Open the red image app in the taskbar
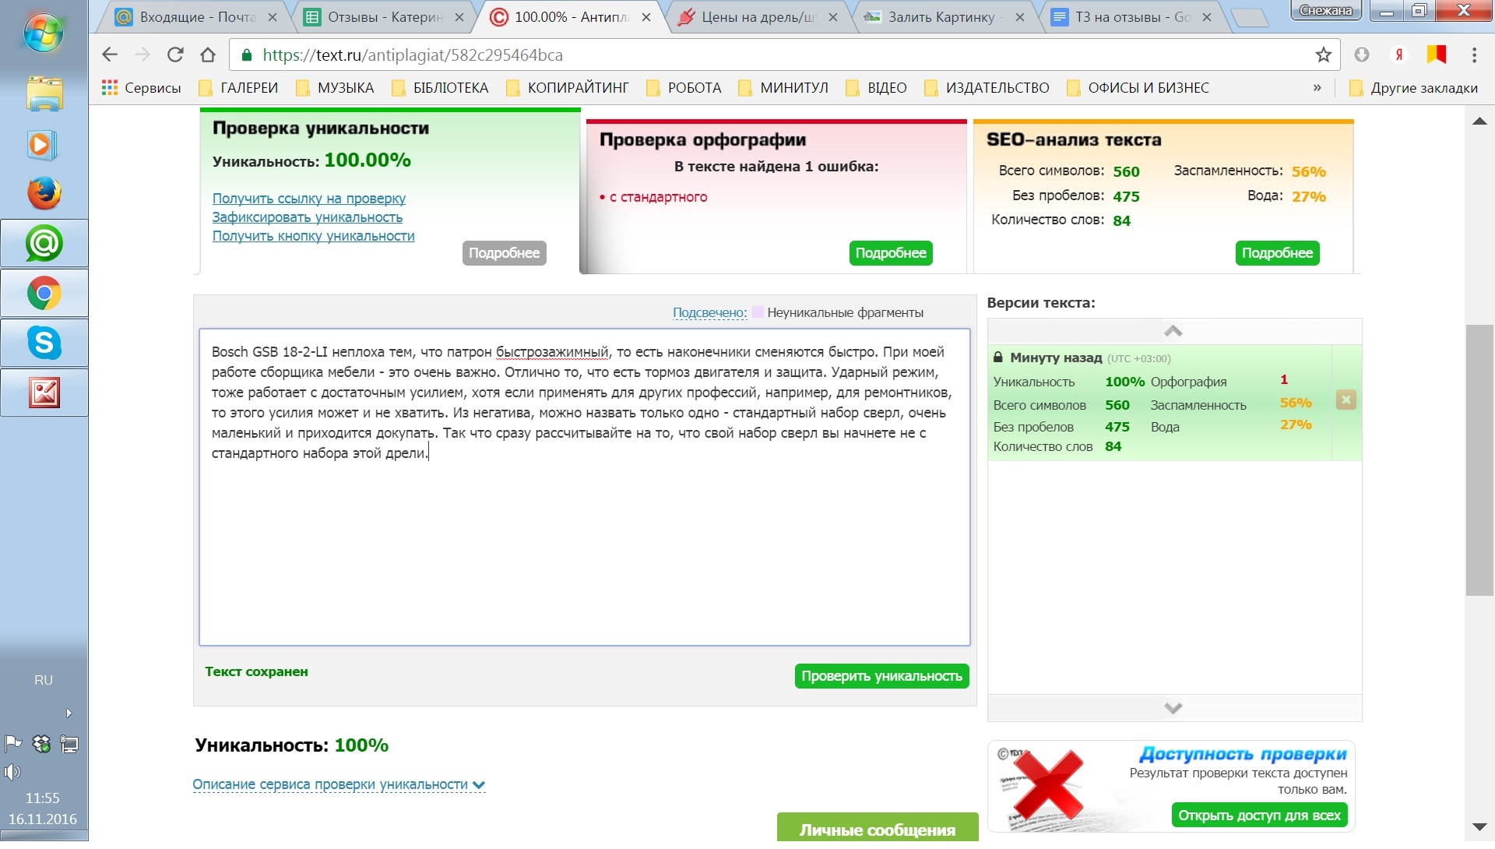This screenshot has height=849, width=1495. click(44, 393)
